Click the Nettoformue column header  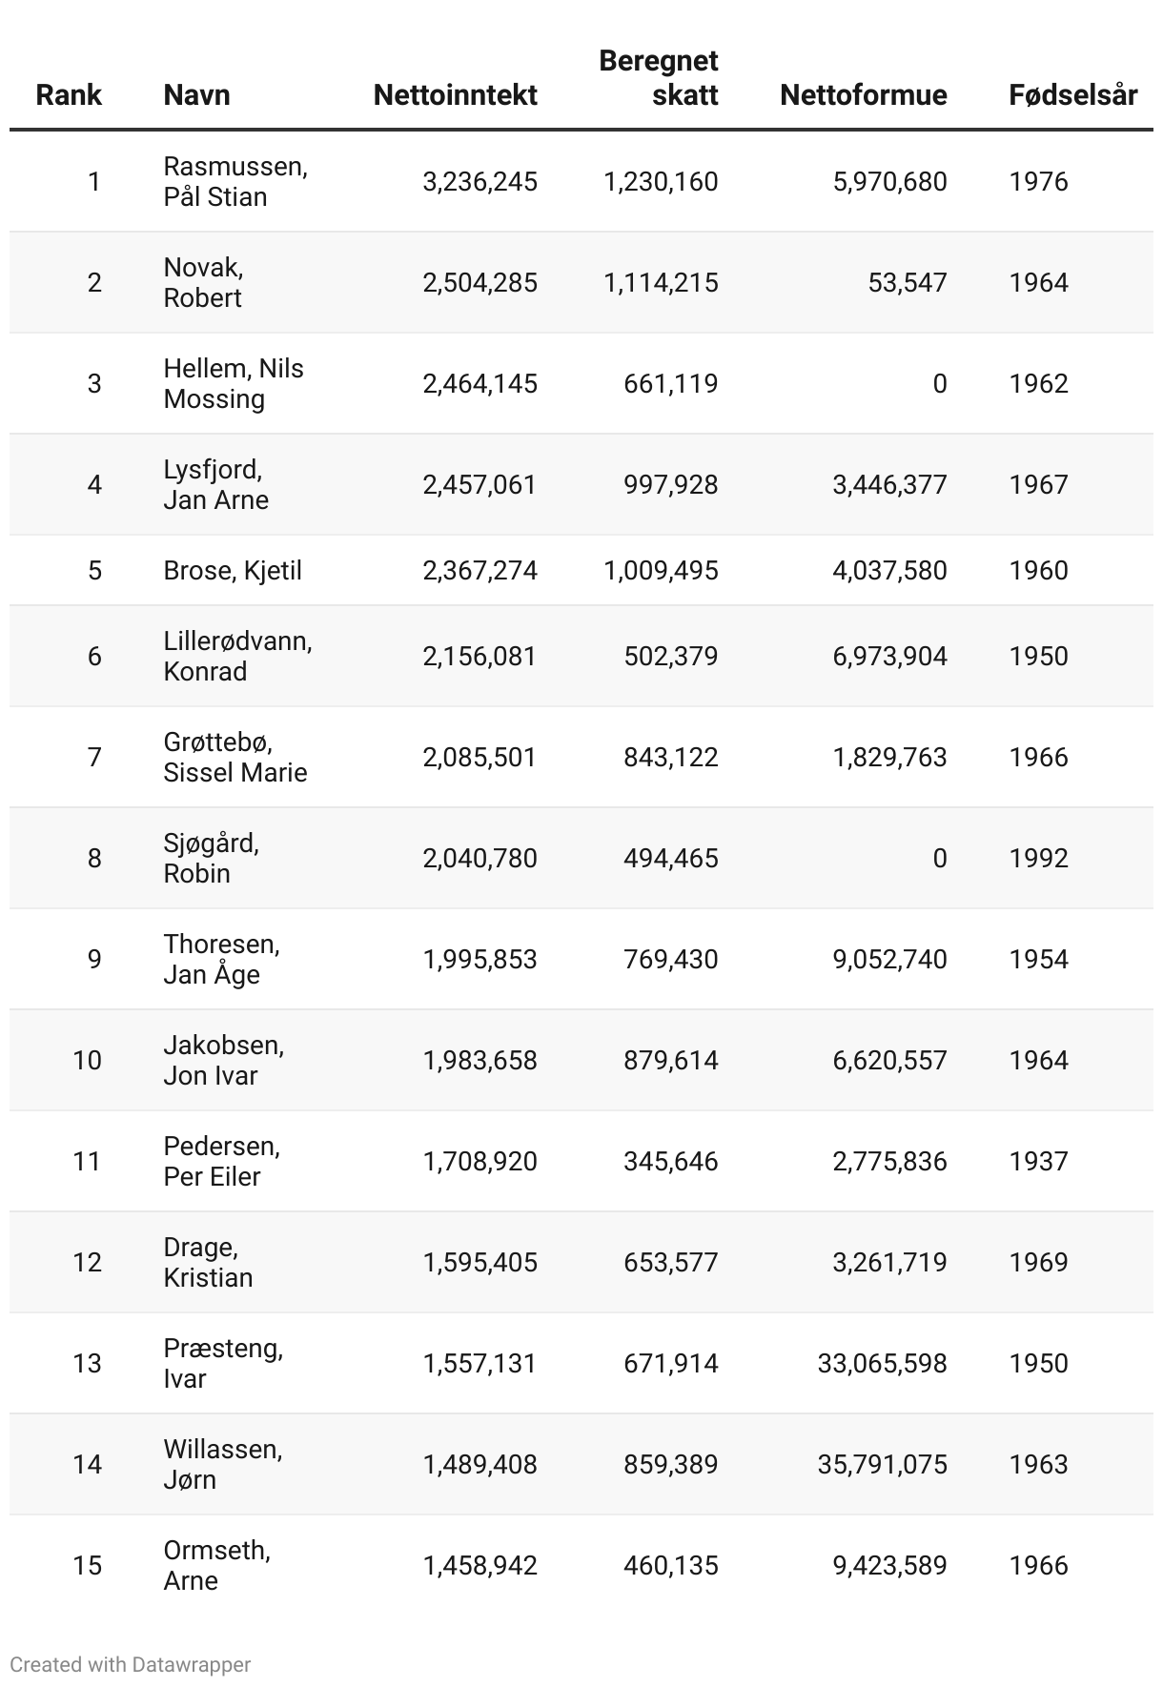(x=863, y=94)
